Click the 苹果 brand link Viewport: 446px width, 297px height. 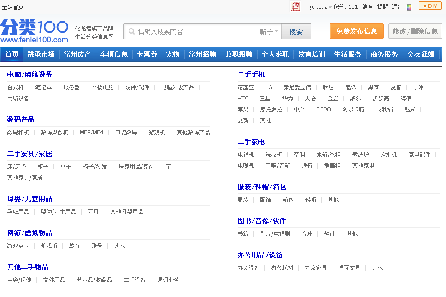pyautogui.click(x=243, y=110)
